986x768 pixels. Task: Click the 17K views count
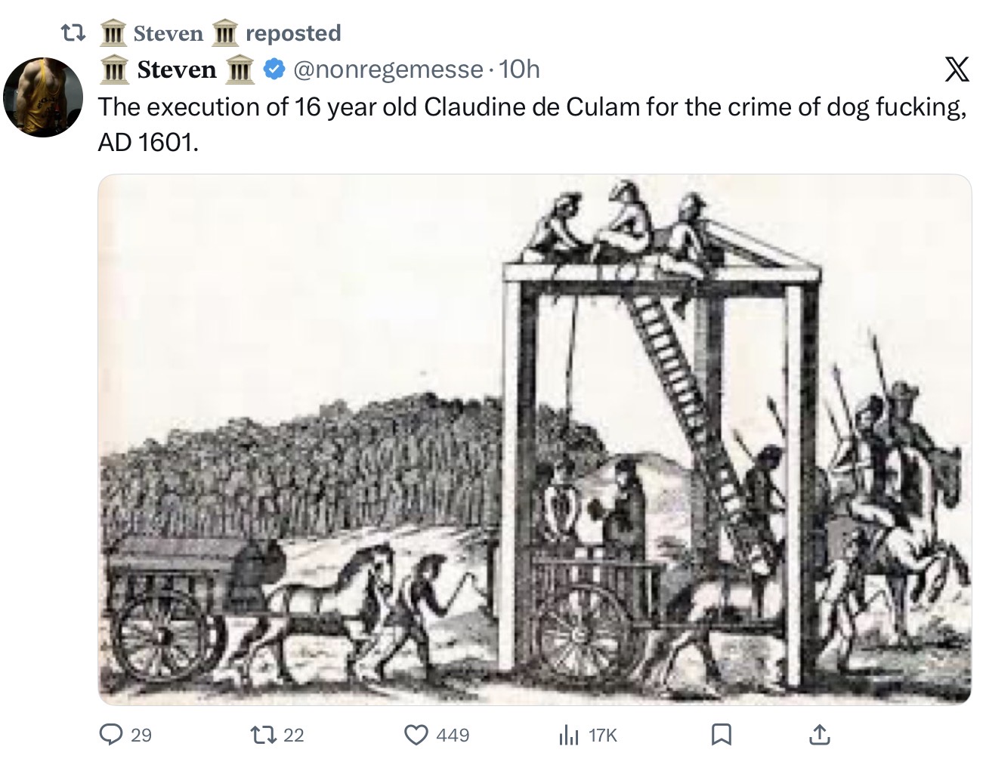(602, 735)
